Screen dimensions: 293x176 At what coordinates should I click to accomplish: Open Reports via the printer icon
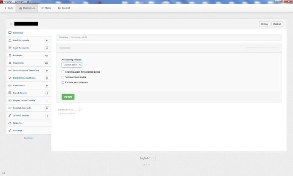click(x=10, y=123)
